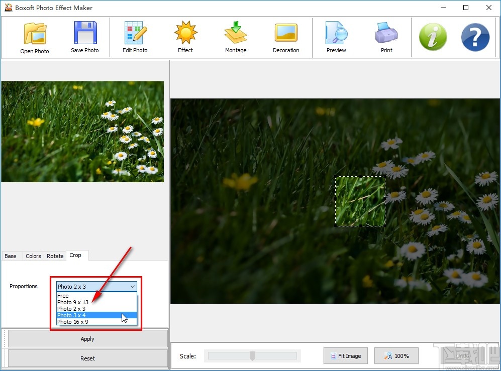Maximize the Boxoft Photo Effect Maker window

pos(466,8)
